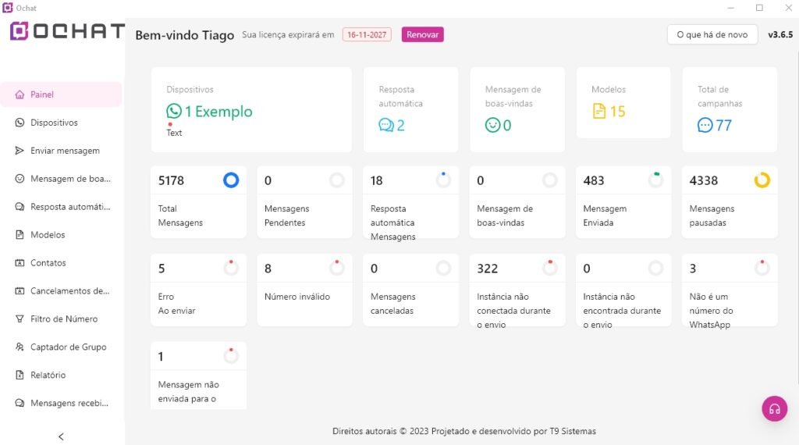
Task: Click the license expiry date 16-11-2027 badge
Action: tap(368, 35)
